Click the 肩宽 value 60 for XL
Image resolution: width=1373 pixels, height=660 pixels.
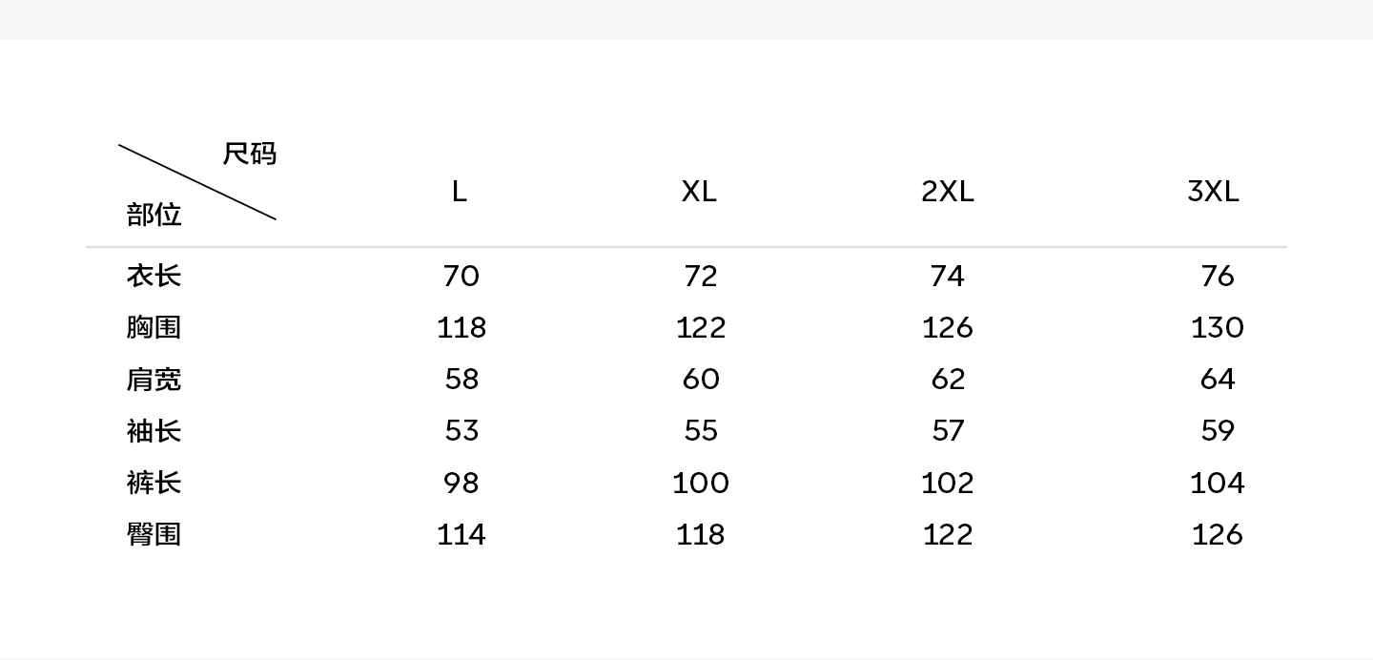(x=701, y=380)
